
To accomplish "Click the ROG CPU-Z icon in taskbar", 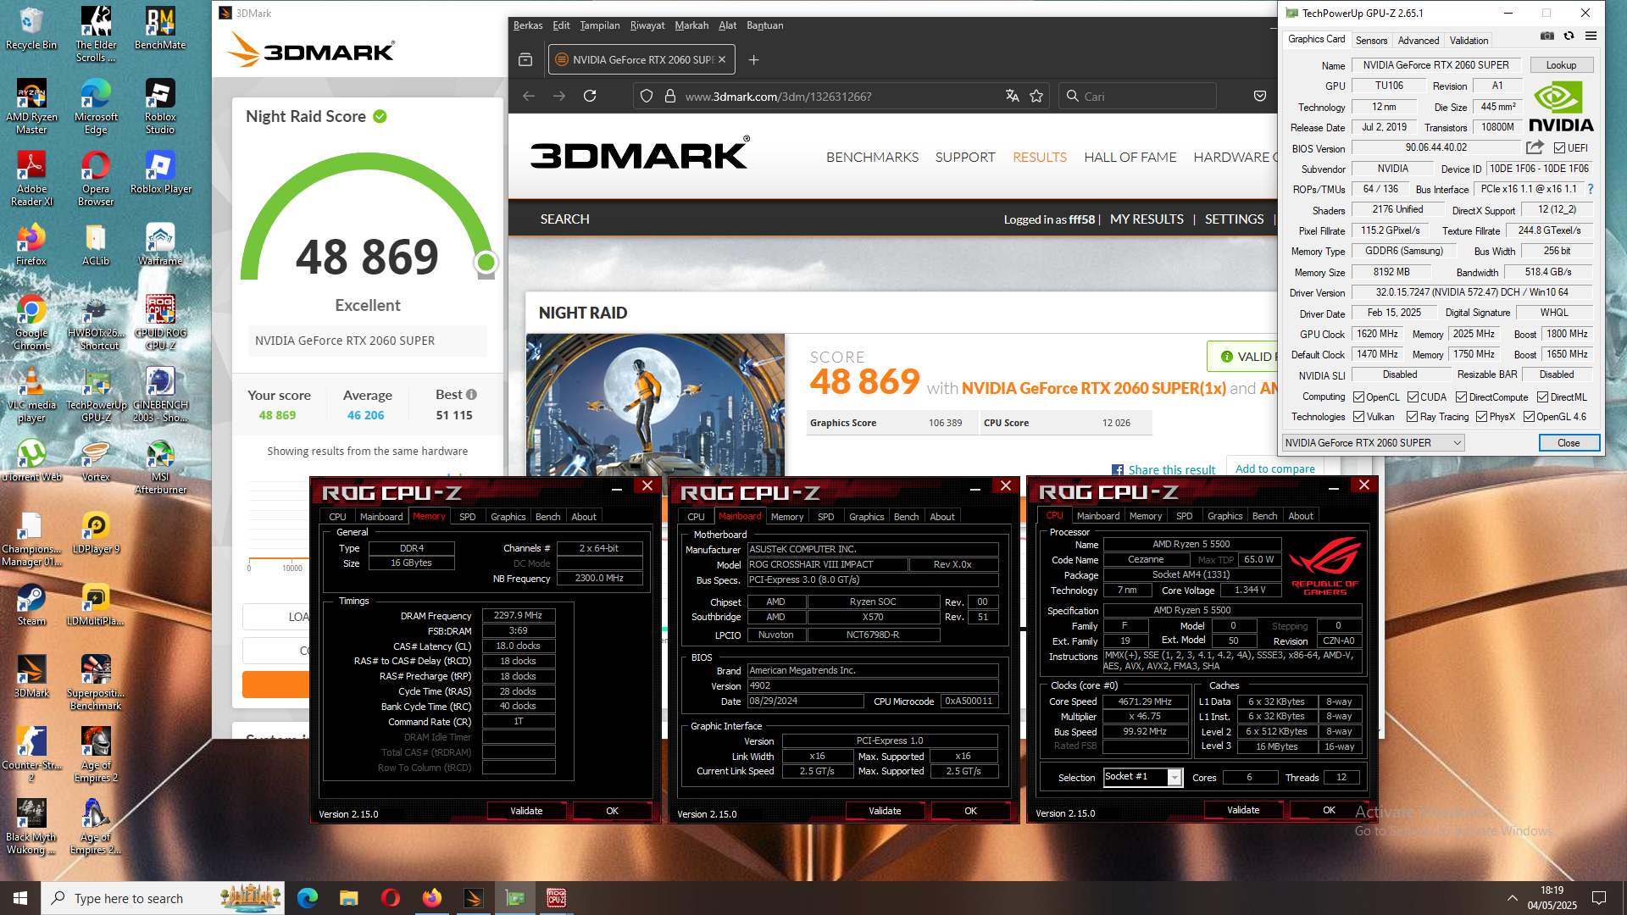I will (x=556, y=898).
